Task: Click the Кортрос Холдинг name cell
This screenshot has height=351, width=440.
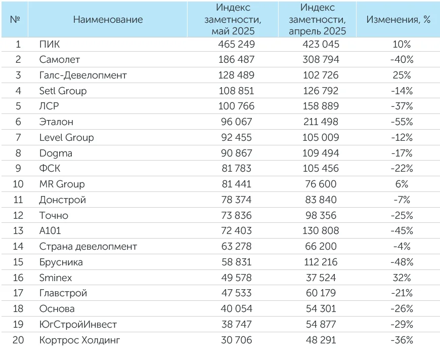Action: tap(79, 340)
